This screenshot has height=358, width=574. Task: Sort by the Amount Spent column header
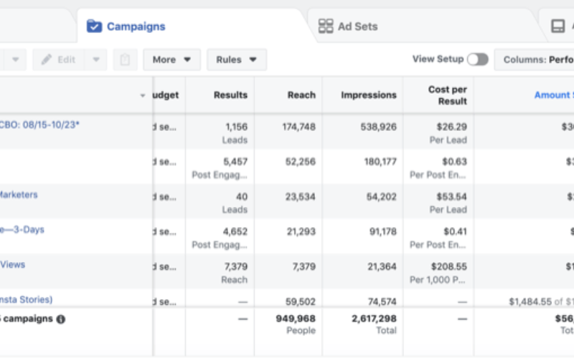(552, 95)
